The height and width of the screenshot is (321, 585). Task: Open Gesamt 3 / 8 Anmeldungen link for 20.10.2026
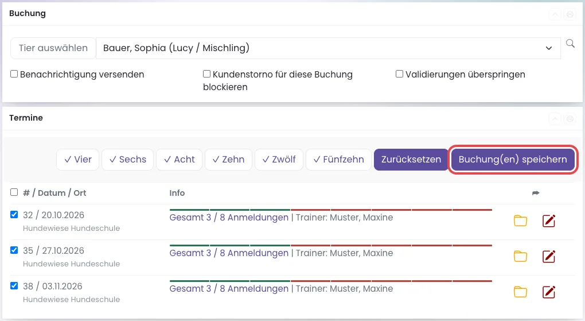229,218
